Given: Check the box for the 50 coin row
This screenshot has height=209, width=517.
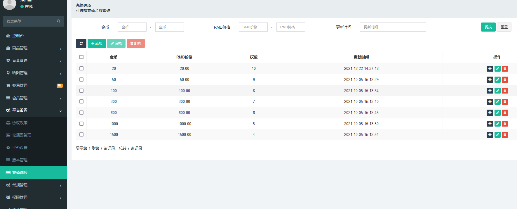Looking at the screenshot, I should point(81,80).
